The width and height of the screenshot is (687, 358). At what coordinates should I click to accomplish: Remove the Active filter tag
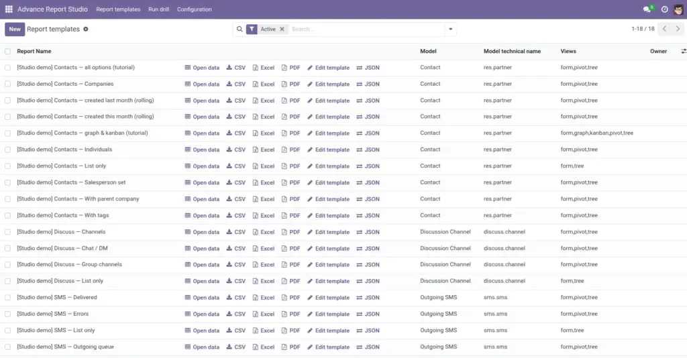click(282, 29)
